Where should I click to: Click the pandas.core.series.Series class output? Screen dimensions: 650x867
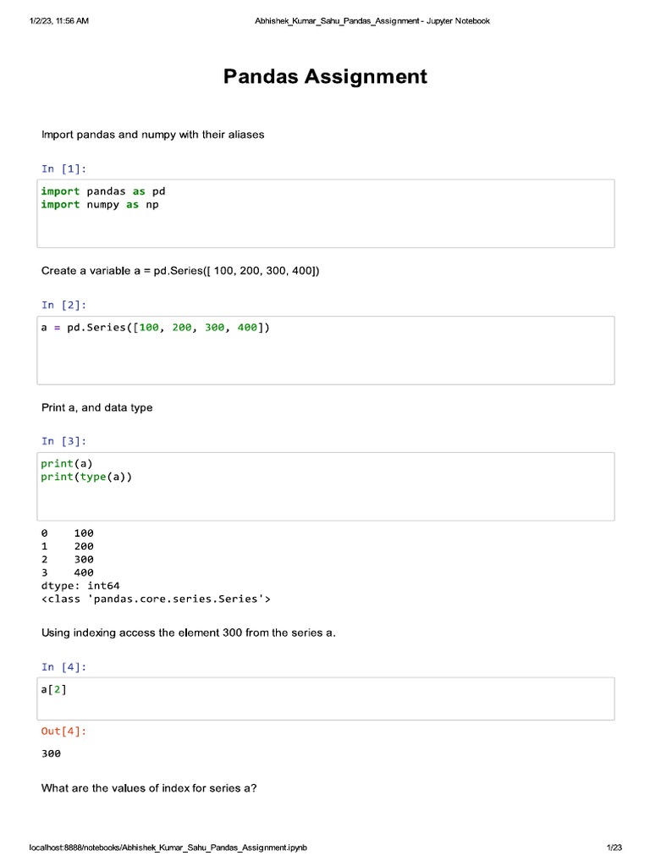point(156,599)
